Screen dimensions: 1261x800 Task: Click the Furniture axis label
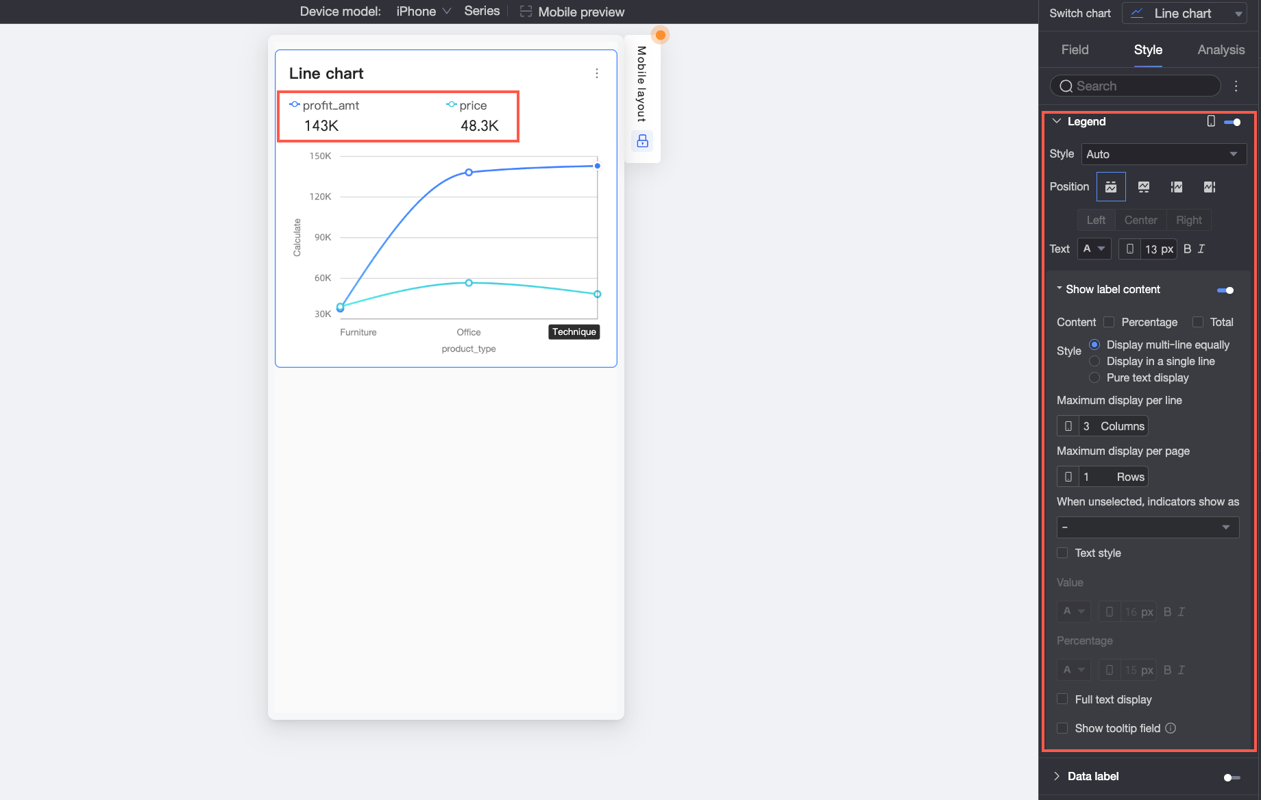[x=358, y=332]
